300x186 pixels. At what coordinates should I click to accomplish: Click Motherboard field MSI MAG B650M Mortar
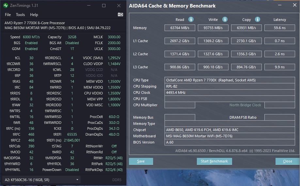(229, 136)
